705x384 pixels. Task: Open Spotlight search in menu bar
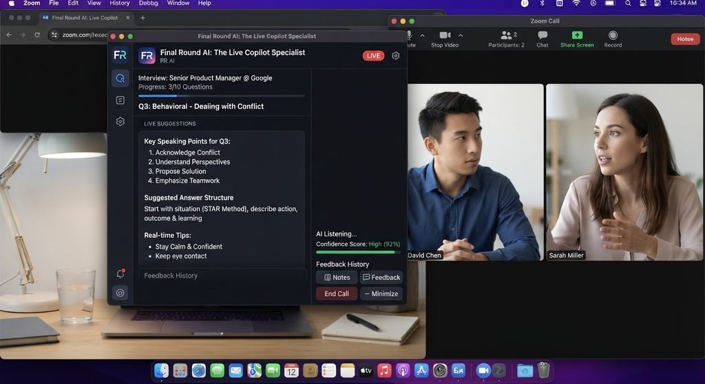(x=628, y=3)
